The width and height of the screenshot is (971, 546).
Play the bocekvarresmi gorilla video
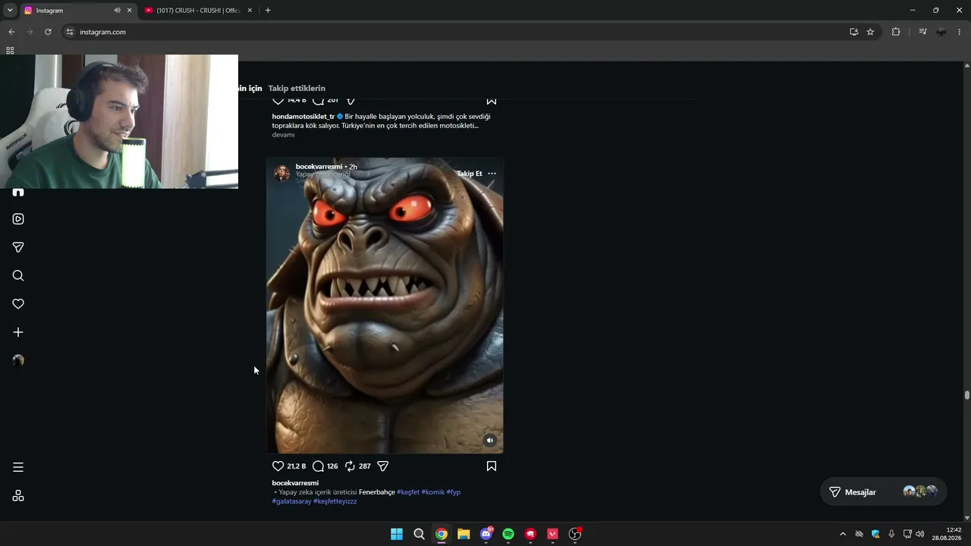pyautogui.click(x=385, y=306)
